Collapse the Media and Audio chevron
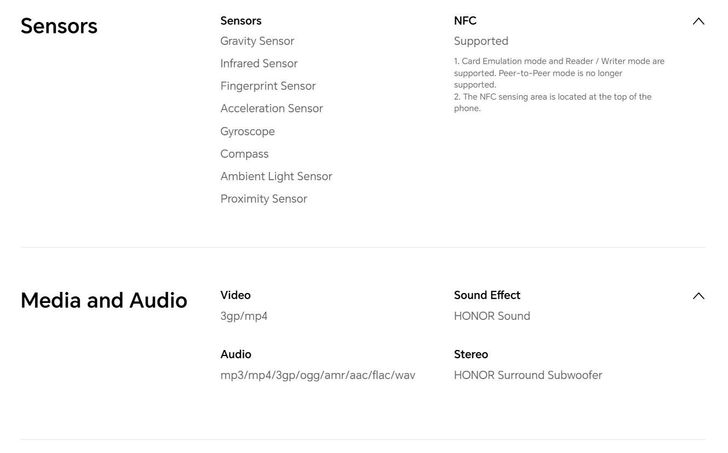728x453 pixels. pyautogui.click(x=698, y=296)
